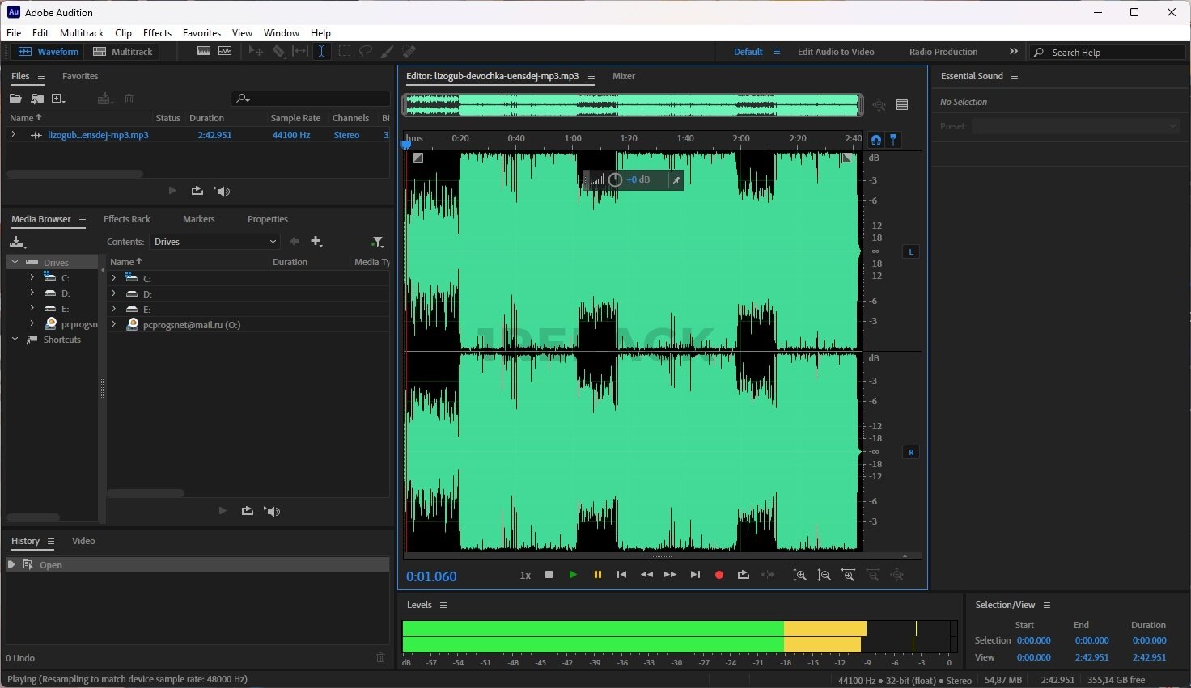This screenshot has height=688, width=1191.
Task: Pause playback with the Pause button
Action: tap(597, 575)
